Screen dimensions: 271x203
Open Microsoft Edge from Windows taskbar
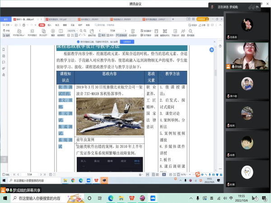click(110, 197)
